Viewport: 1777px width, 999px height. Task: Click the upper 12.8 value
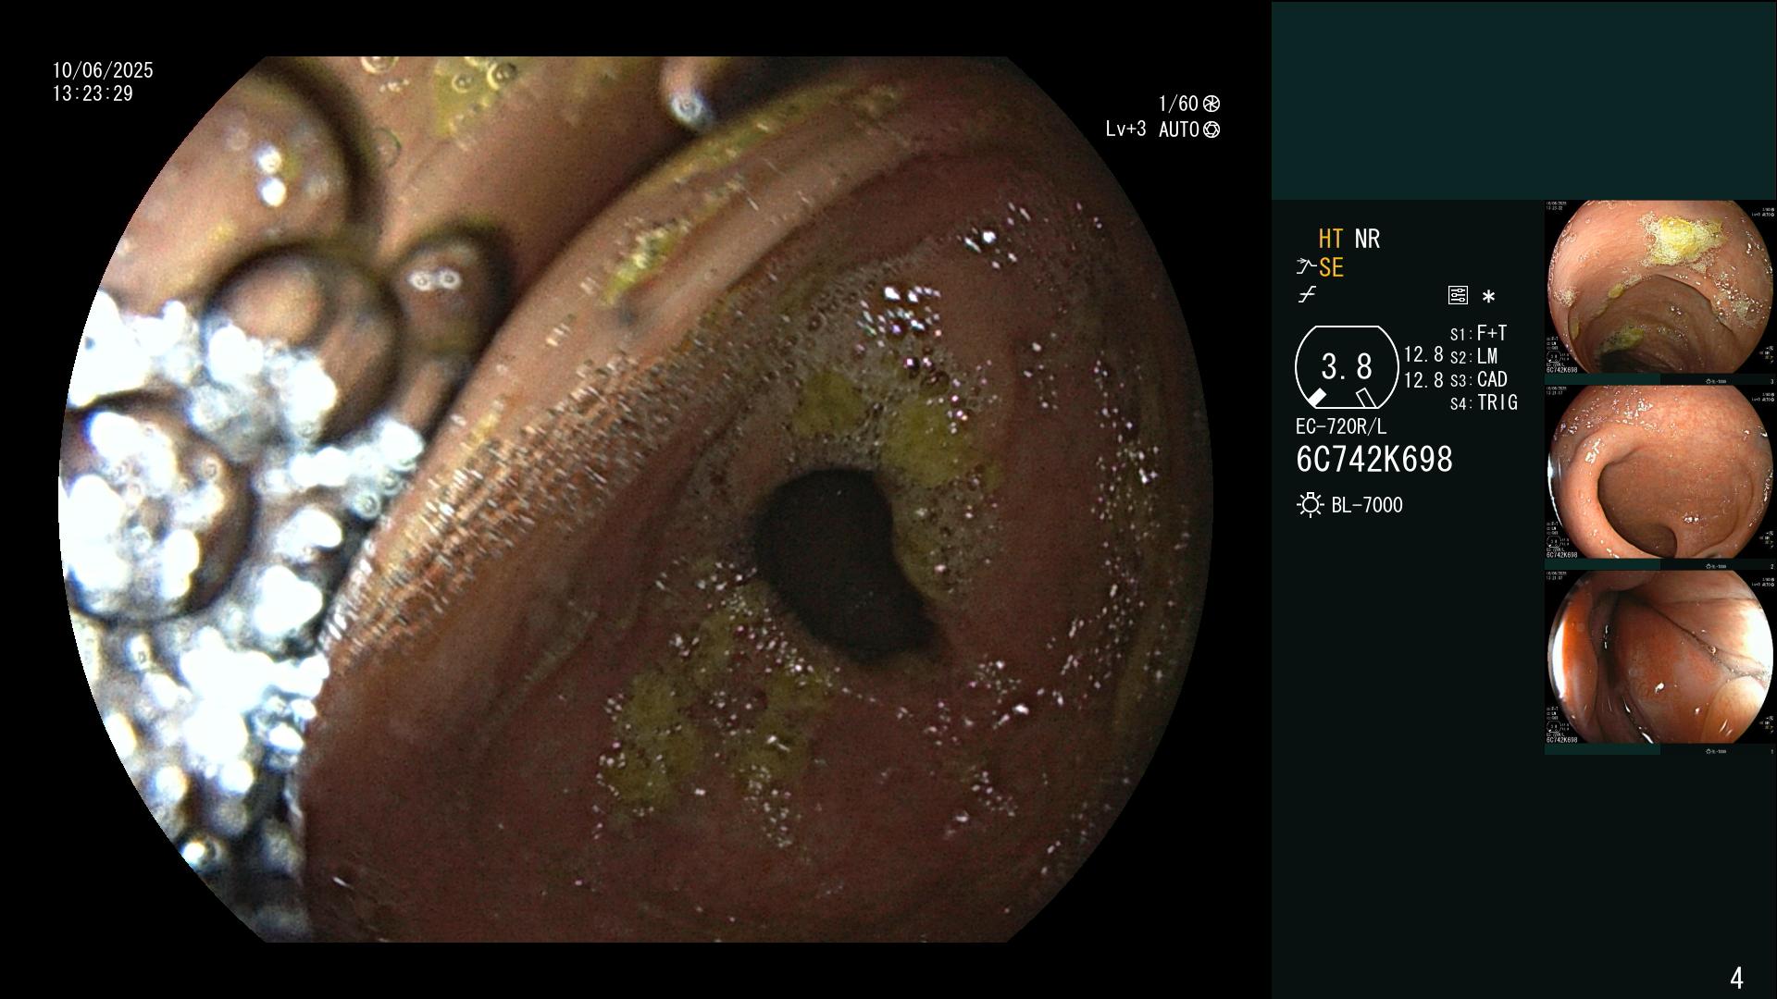tap(1423, 354)
